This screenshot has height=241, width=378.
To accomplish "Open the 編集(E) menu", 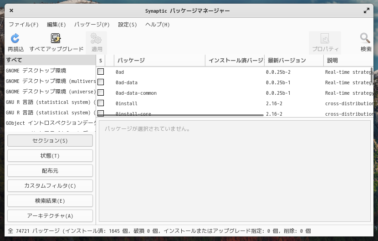I will tap(56, 24).
